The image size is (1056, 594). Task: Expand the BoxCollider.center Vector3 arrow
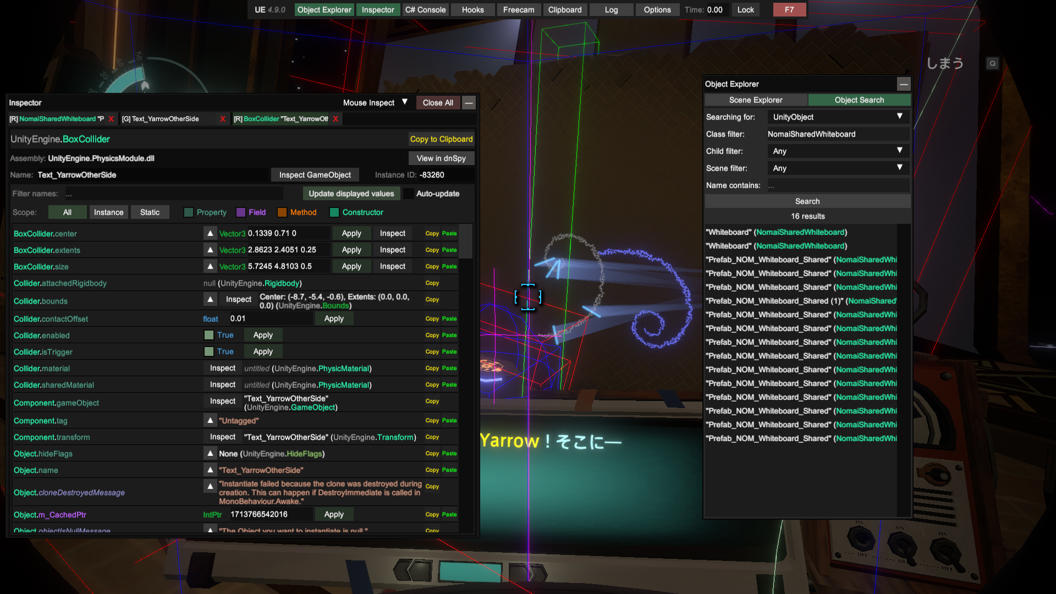click(x=210, y=233)
